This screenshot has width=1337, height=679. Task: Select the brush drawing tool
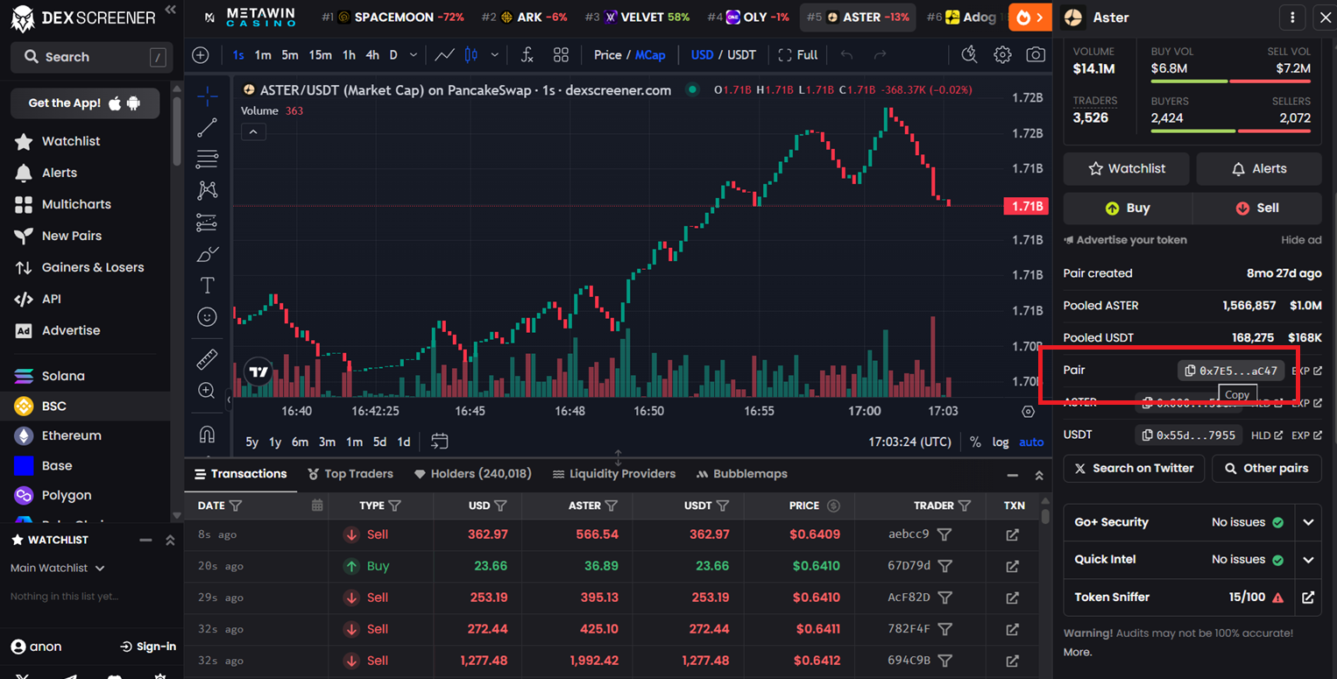(208, 254)
